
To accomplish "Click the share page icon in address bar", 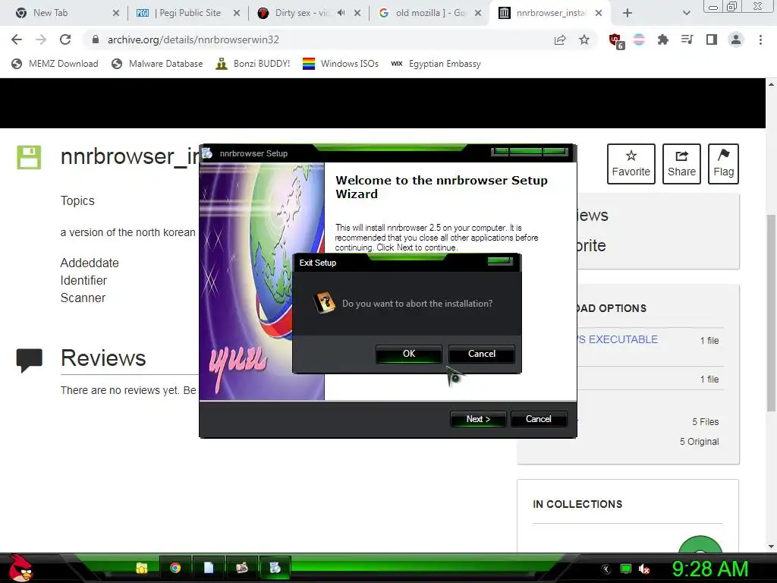I will tap(560, 39).
